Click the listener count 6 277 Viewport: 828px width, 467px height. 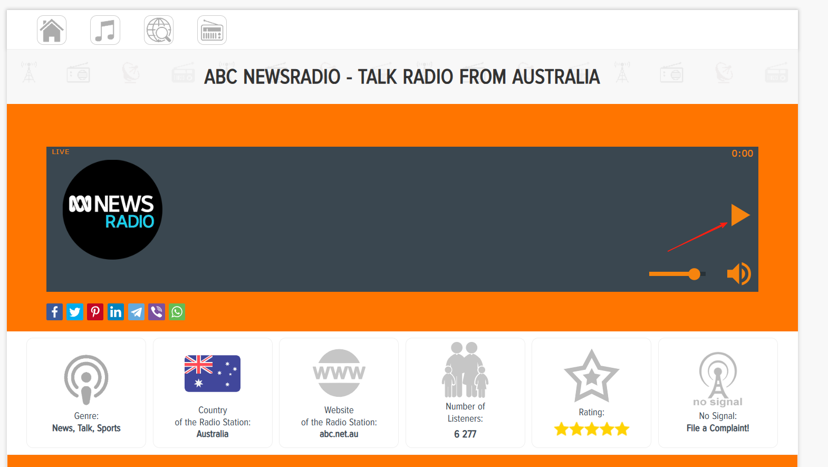465,434
